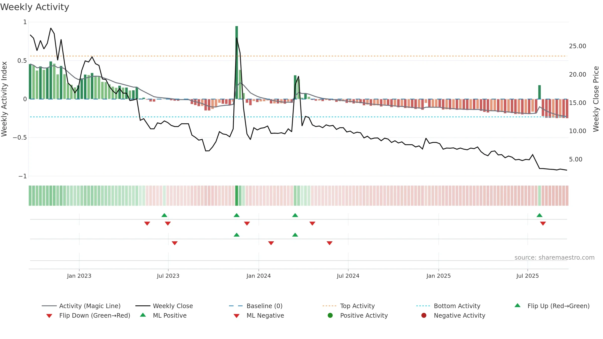603x339 pixels.
Task: Click the Jan 2024 x-axis label
Action: [259, 276]
